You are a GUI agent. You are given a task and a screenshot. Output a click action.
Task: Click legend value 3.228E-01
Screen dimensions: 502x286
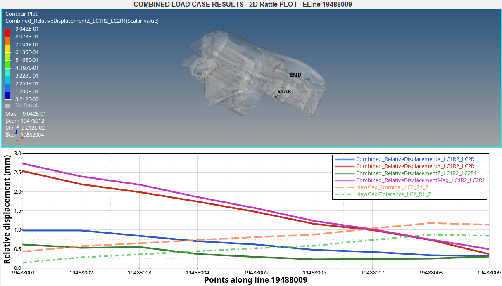[x=27, y=76]
